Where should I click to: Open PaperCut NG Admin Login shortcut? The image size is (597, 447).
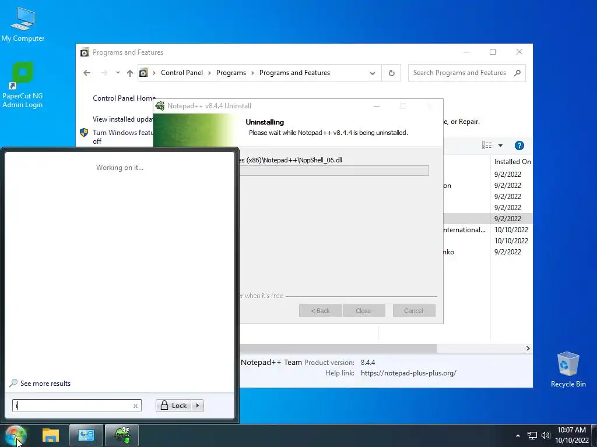click(23, 85)
